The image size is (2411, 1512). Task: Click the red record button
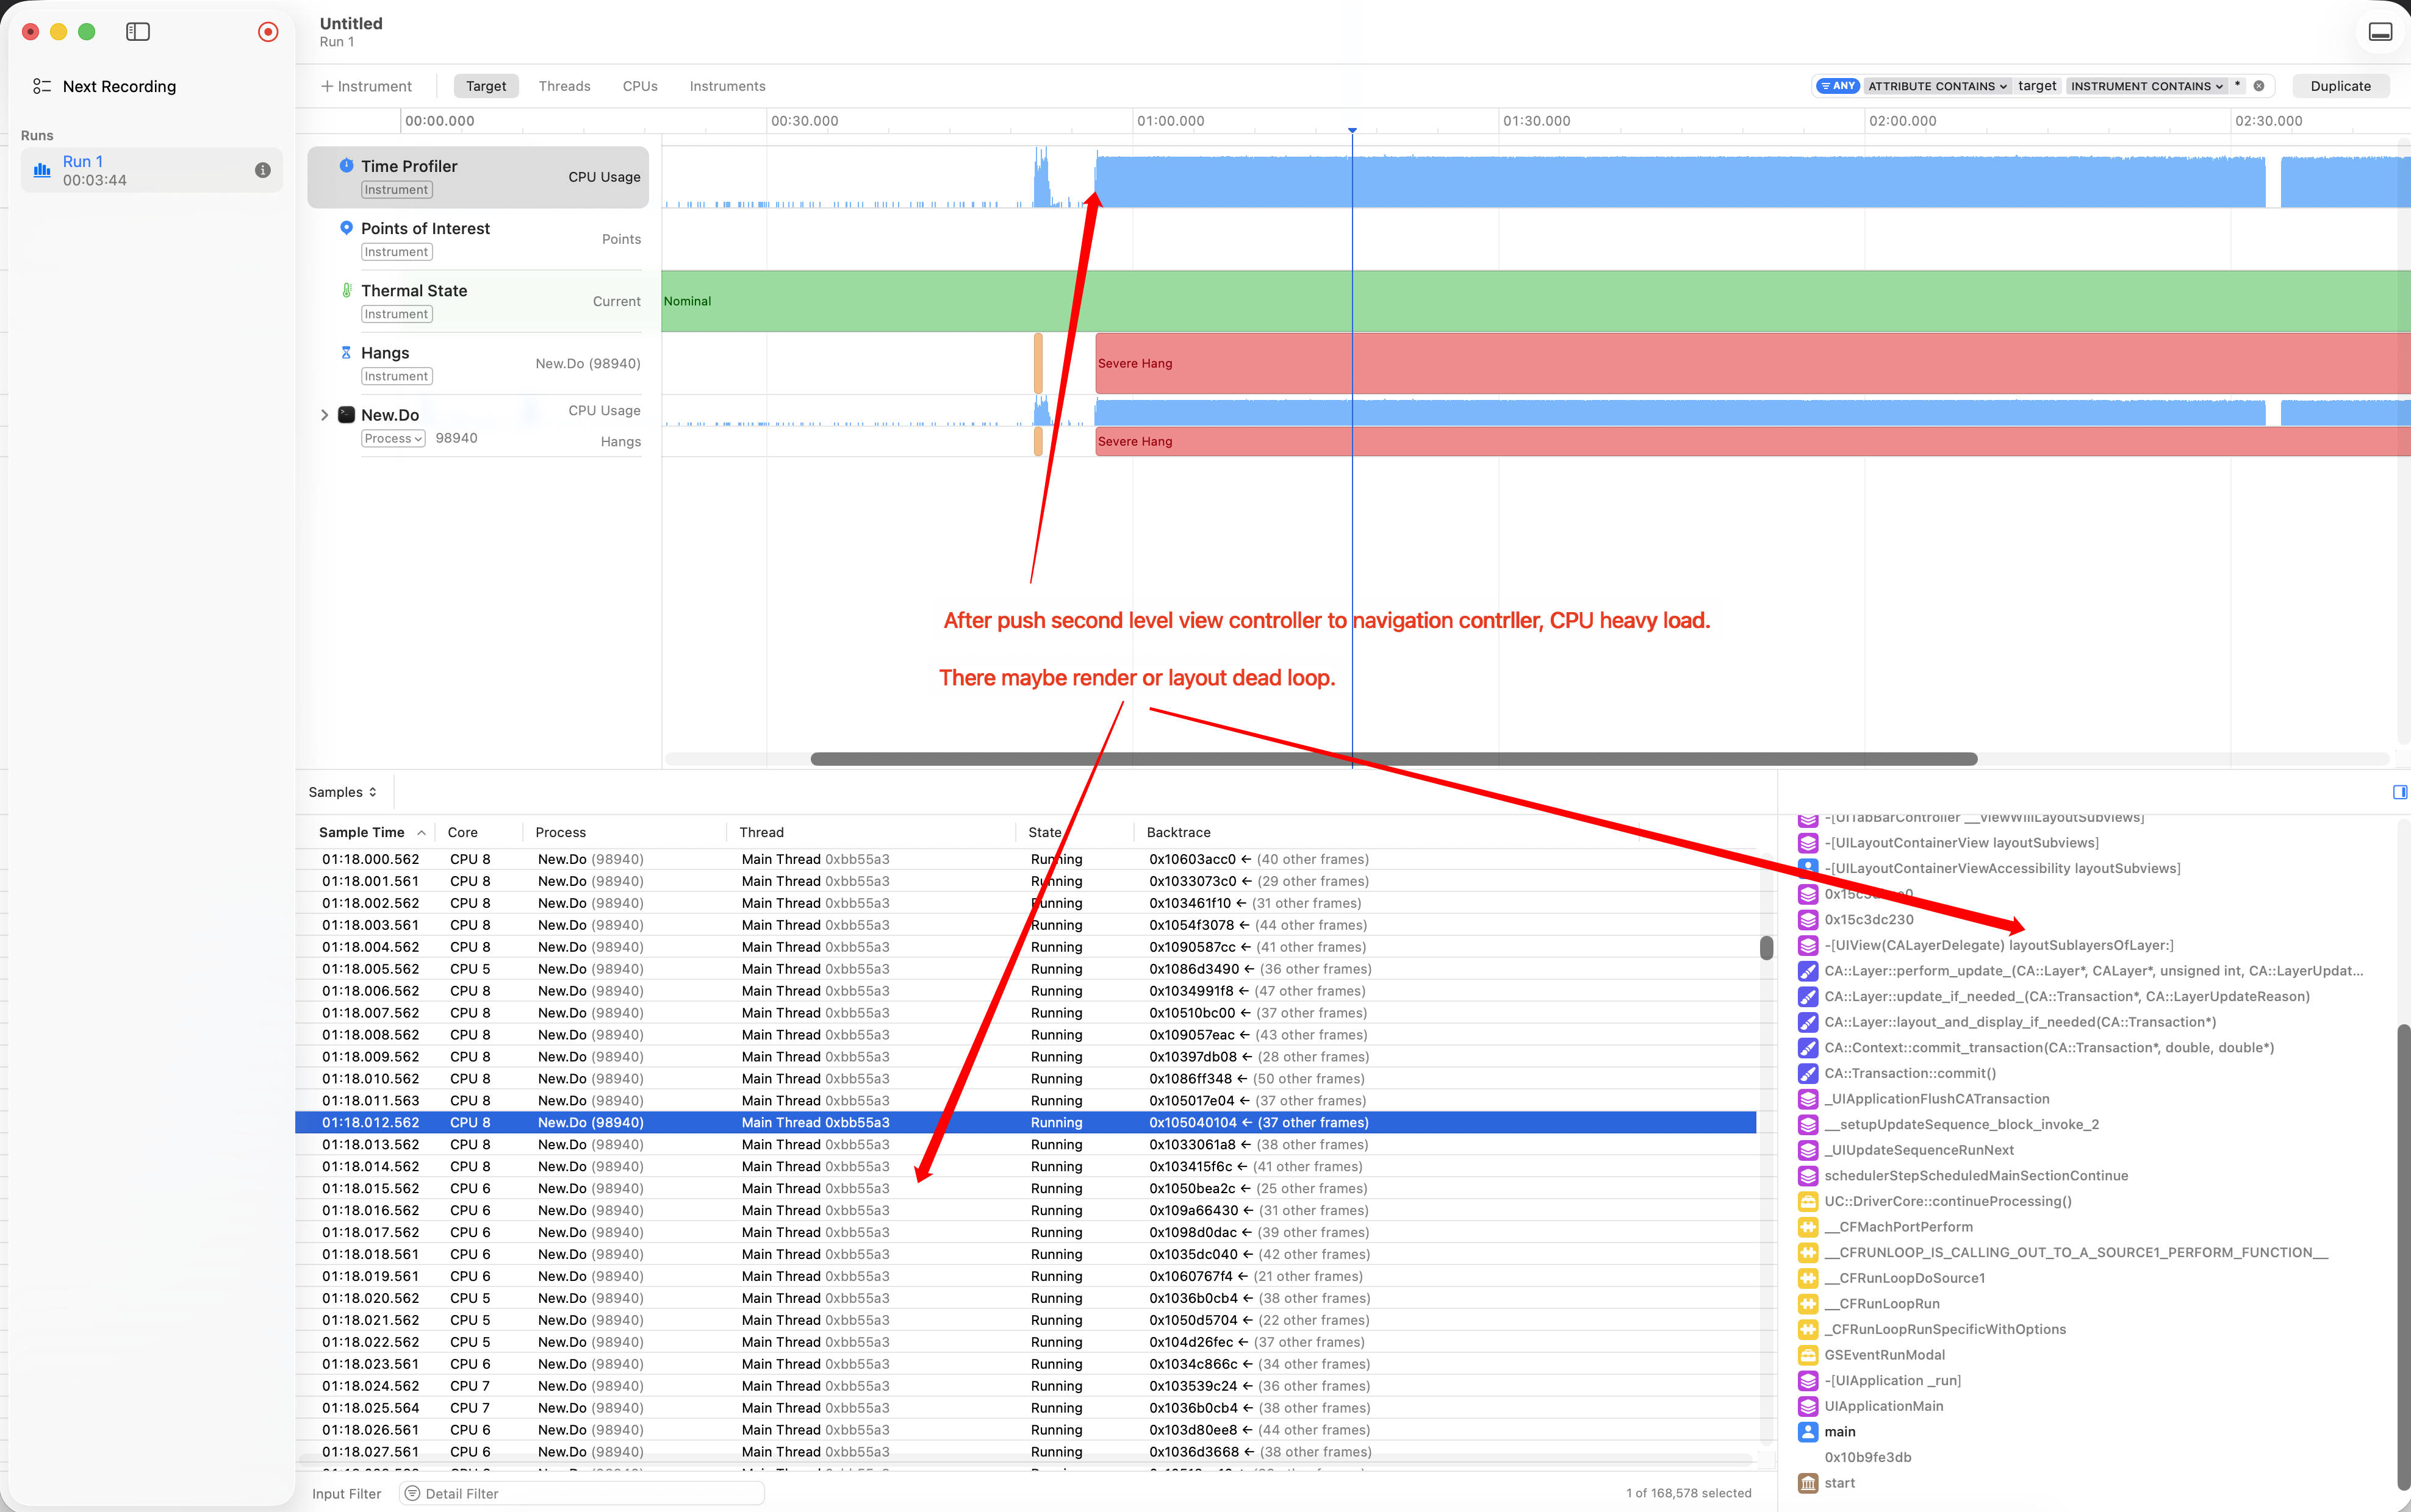tap(267, 32)
